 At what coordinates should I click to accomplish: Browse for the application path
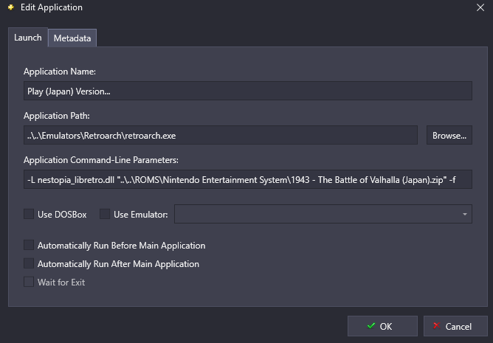pyautogui.click(x=449, y=135)
